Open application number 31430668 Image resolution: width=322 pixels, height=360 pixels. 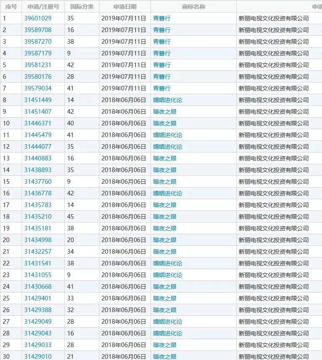38,287
